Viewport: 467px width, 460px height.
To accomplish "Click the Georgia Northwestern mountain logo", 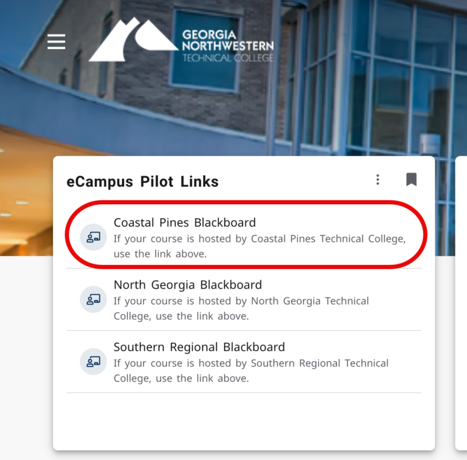I will pos(133,40).
